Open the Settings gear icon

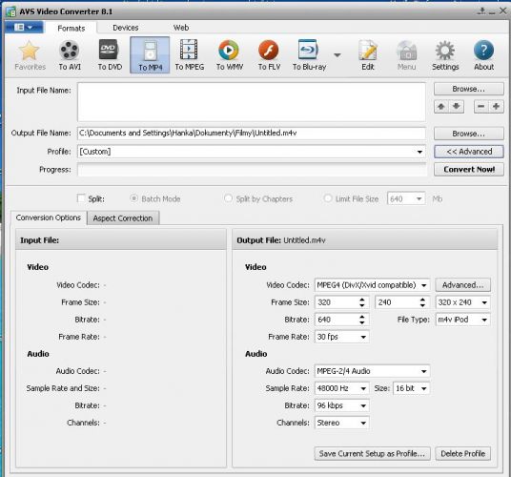(445, 55)
